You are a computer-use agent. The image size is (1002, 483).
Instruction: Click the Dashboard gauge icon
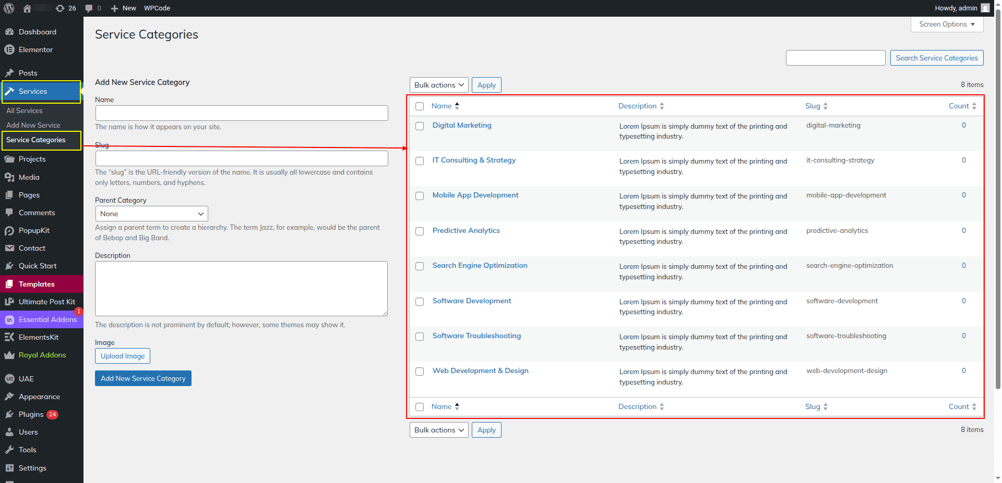[9, 32]
